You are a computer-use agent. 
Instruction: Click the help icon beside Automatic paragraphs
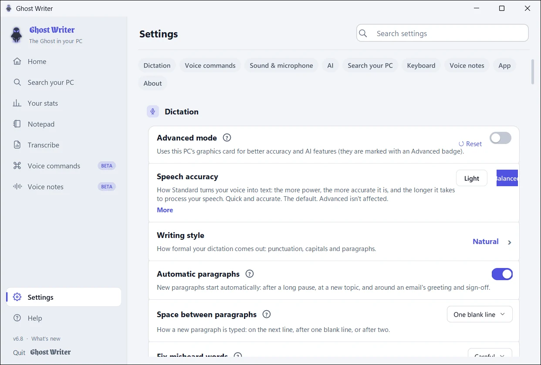point(250,274)
